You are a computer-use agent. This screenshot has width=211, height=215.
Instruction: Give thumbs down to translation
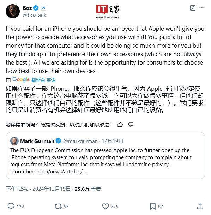coord(131,125)
